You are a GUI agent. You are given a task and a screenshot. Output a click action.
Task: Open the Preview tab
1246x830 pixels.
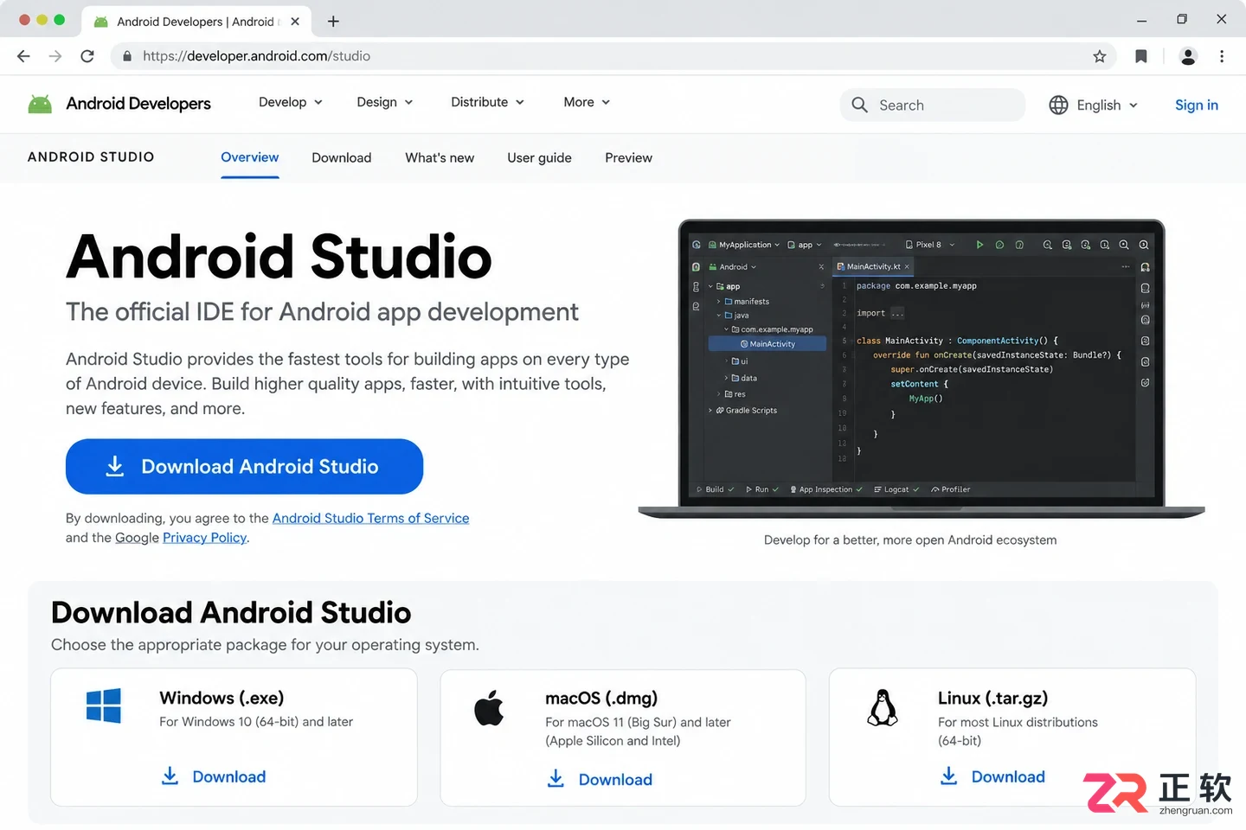tap(629, 157)
